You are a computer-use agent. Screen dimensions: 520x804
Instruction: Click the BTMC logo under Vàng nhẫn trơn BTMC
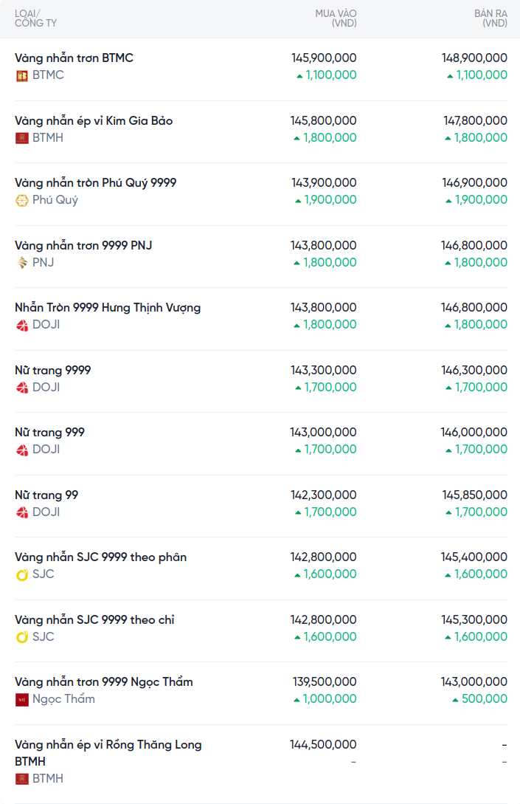pyautogui.click(x=22, y=75)
